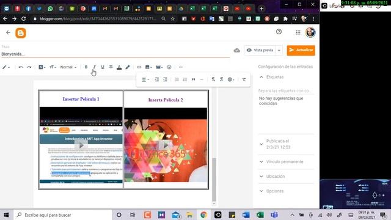
Task: Click the orange Actualizar button
Action: click(301, 50)
